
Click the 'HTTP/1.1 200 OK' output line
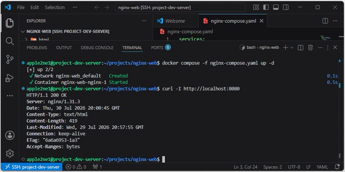coord(47,95)
